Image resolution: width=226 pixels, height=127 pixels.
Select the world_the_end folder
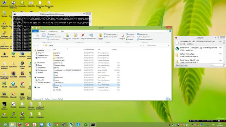point(60,60)
